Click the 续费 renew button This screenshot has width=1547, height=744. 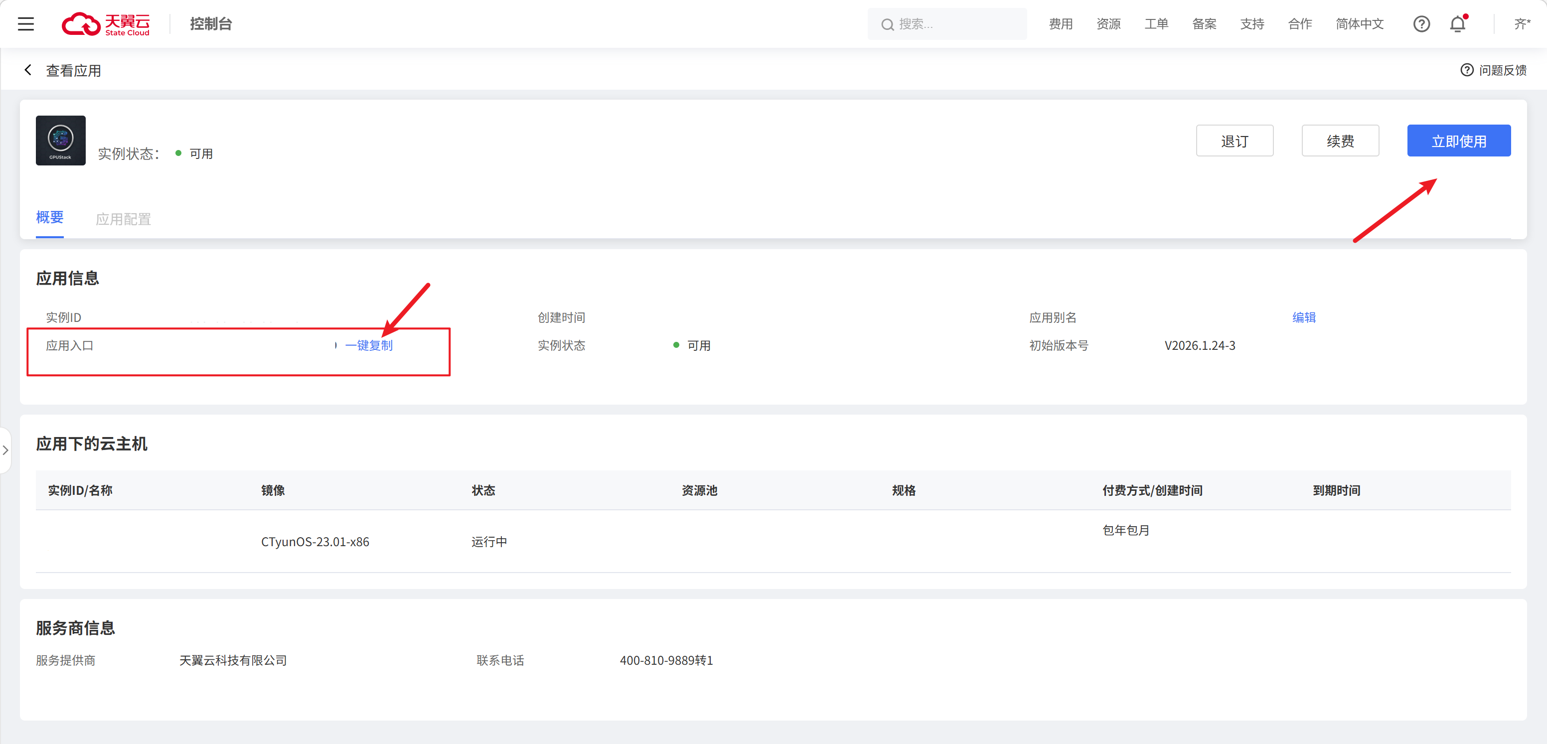(1340, 141)
